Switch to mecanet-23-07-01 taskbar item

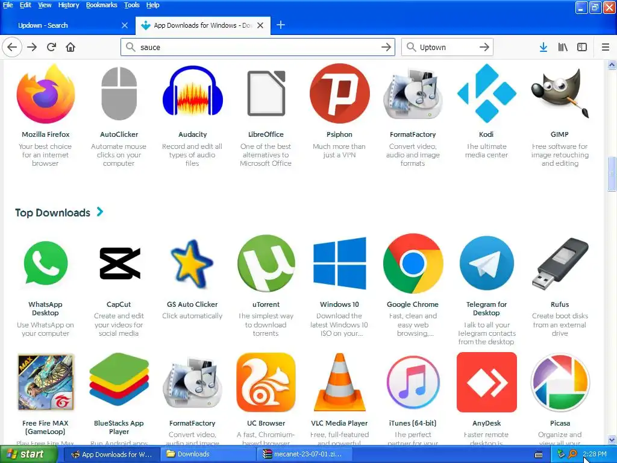pos(304,455)
